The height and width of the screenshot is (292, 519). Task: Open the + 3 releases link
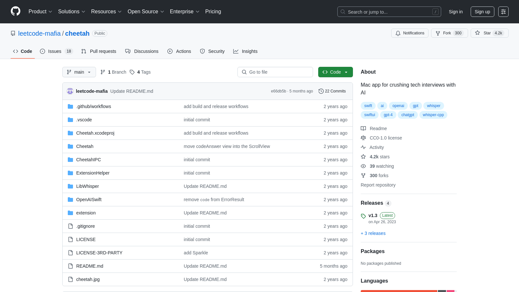pyautogui.click(x=373, y=233)
